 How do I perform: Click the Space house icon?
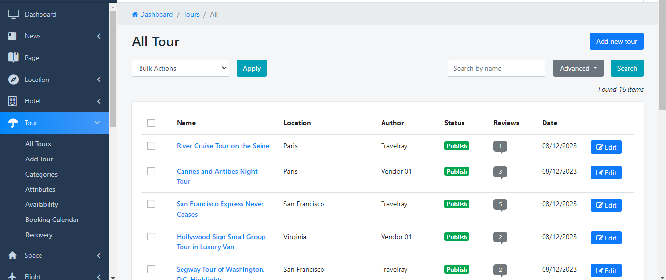(x=13, y=255)
